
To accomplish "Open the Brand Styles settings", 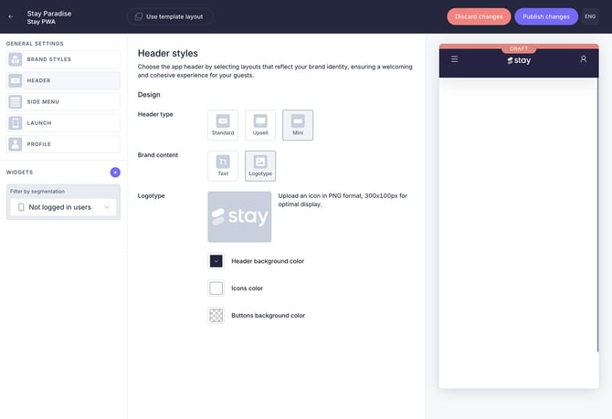I will (x=63, y=59).
